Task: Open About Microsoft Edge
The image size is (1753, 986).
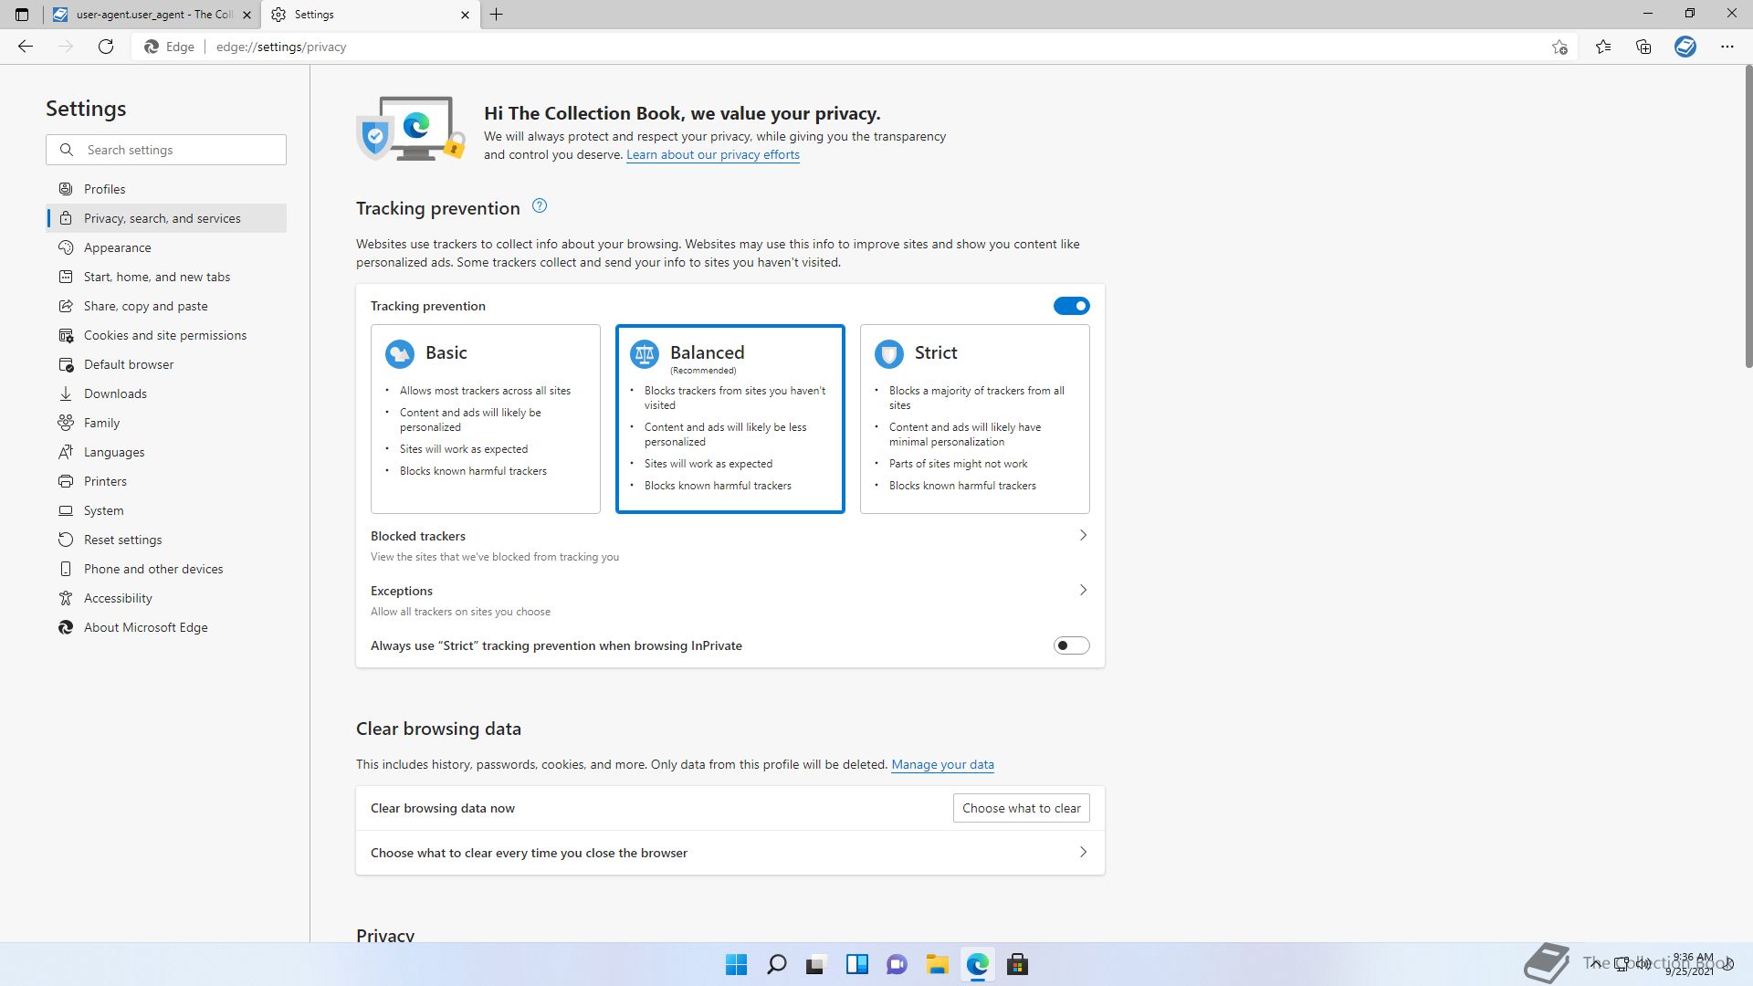Action: coord(166,627)
